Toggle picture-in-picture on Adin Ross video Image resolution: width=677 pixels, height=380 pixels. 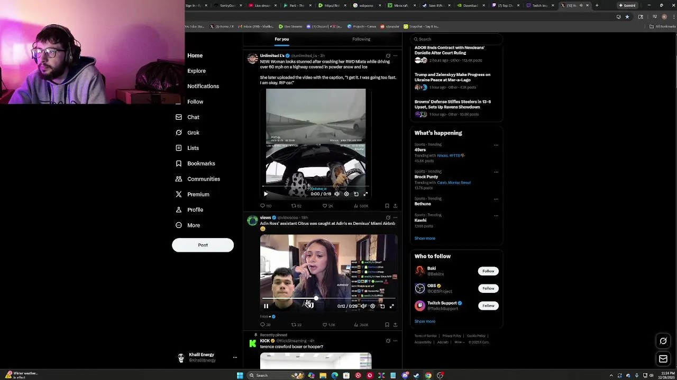(x=382, y=306)
